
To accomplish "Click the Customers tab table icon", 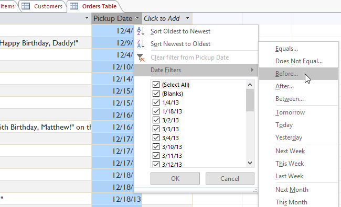I will click(x=26, y=6).
